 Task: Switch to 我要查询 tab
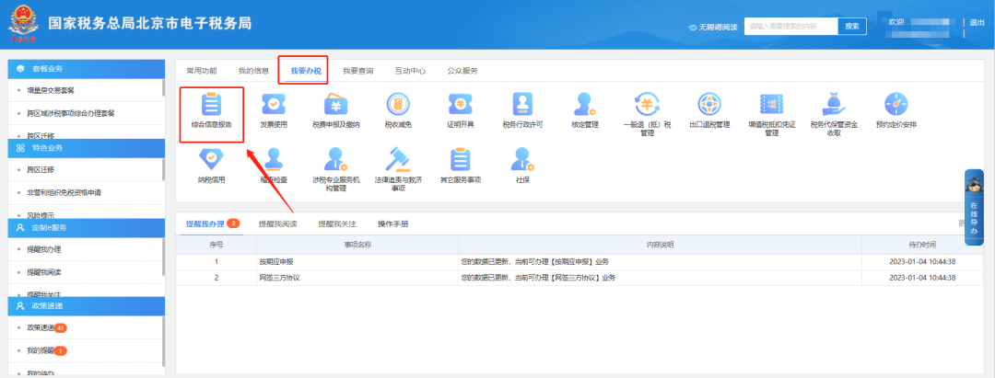(357, 70)
